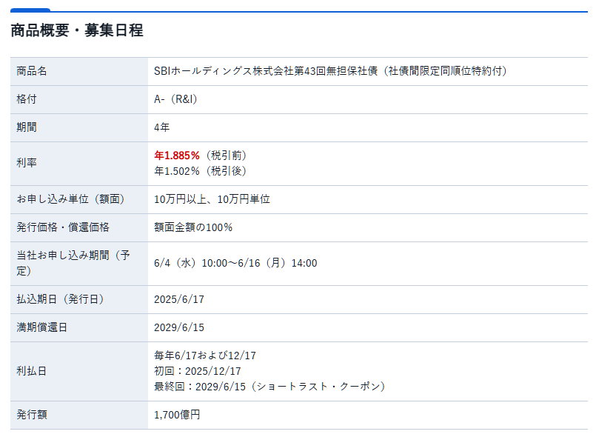
Task: Click the after-tax rate 年1.502%（税引後）
Action: click(x=201, y=171)
